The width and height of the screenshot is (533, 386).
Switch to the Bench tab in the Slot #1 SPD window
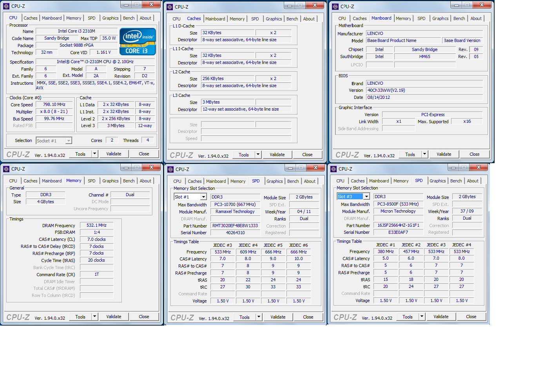point(293,181)
